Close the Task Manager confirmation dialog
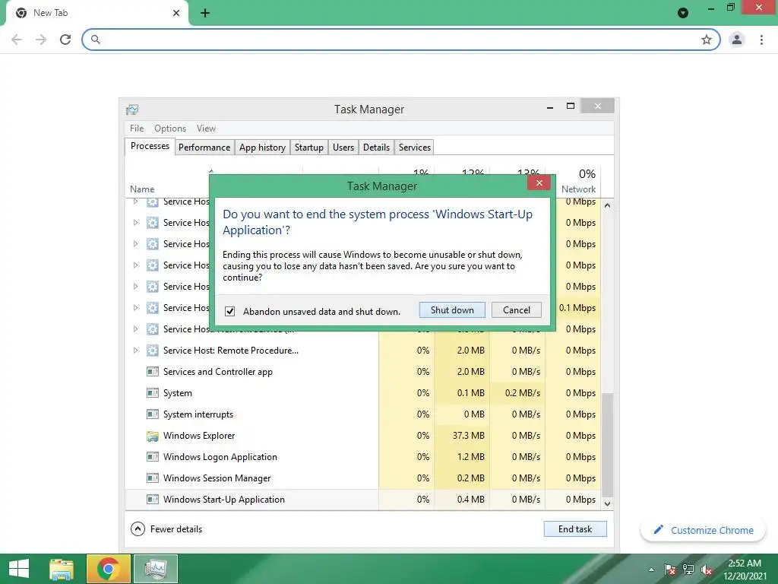Viewport: 778px width, 584px height. (539, 183)
